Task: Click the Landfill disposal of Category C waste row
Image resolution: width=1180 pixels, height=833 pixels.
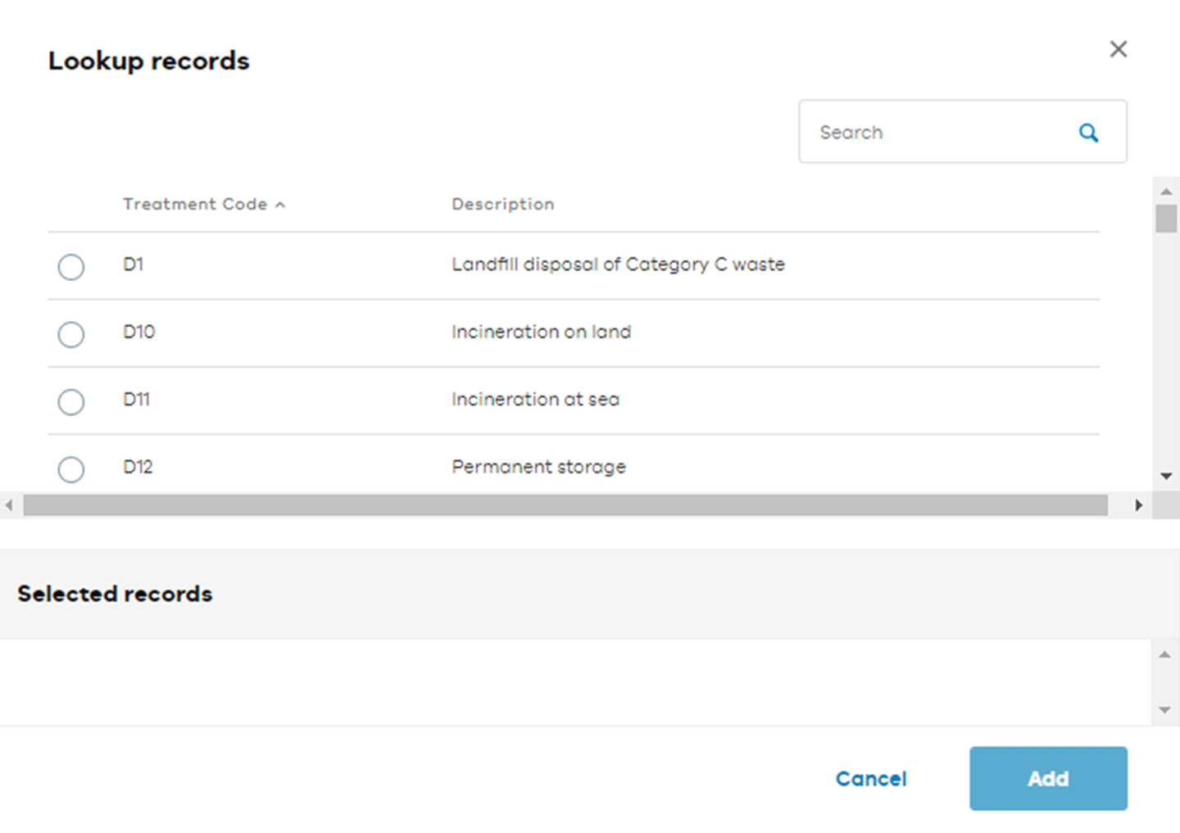Action: [618, 265]
